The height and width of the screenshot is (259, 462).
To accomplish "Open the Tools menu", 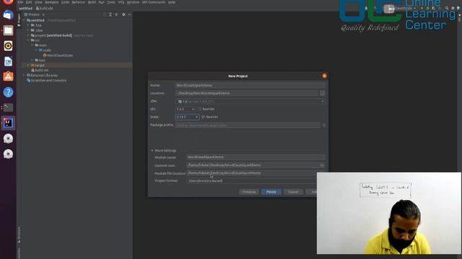I will 111,2.
